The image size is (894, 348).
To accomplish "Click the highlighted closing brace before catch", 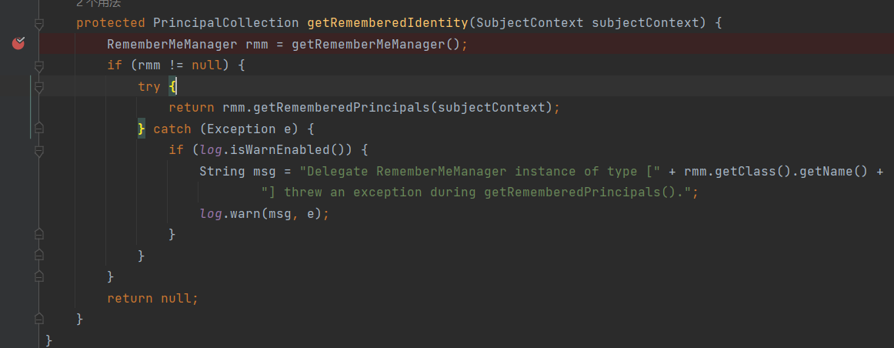I will coord(142,129).
